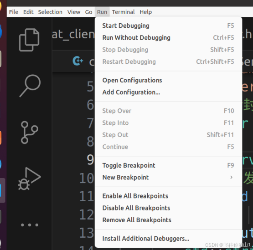Choose Disable All Breakpoints
Screen dimensions: 253x250
pyautogui.click(x=168, y=208)
